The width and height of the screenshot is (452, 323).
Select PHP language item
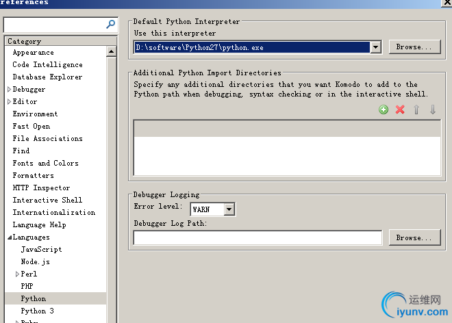[27, 286]
